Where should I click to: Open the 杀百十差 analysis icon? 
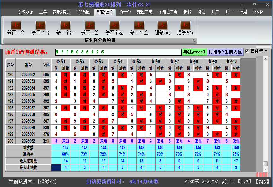point(90,28)
